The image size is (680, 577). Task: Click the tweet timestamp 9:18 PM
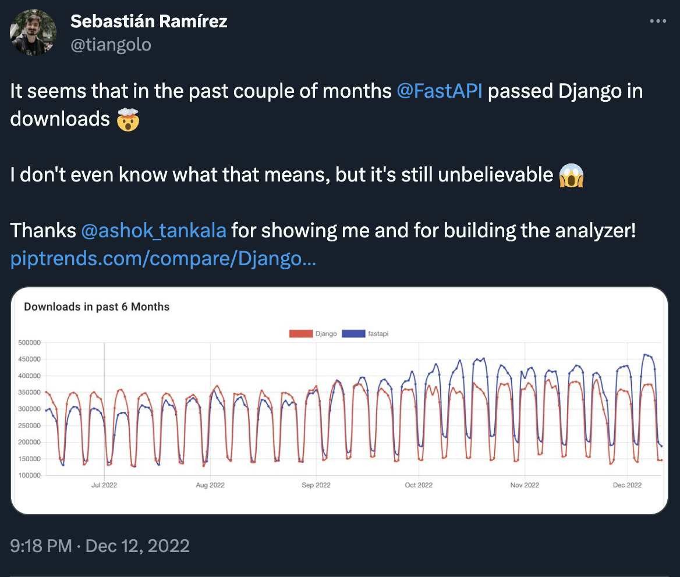coord(41,546)
